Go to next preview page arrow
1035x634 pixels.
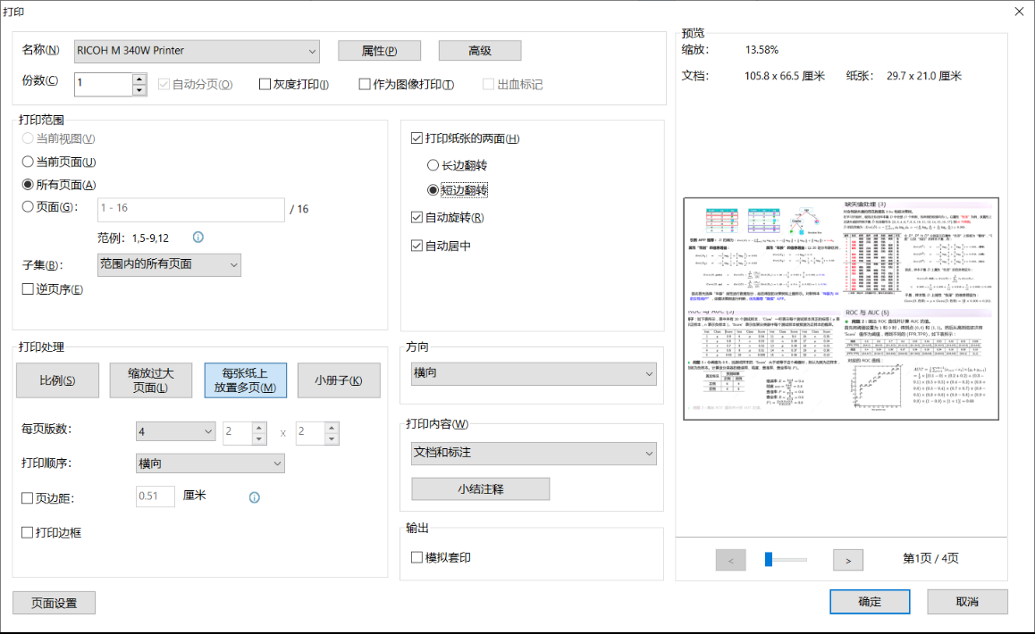(x=847, y=560)
